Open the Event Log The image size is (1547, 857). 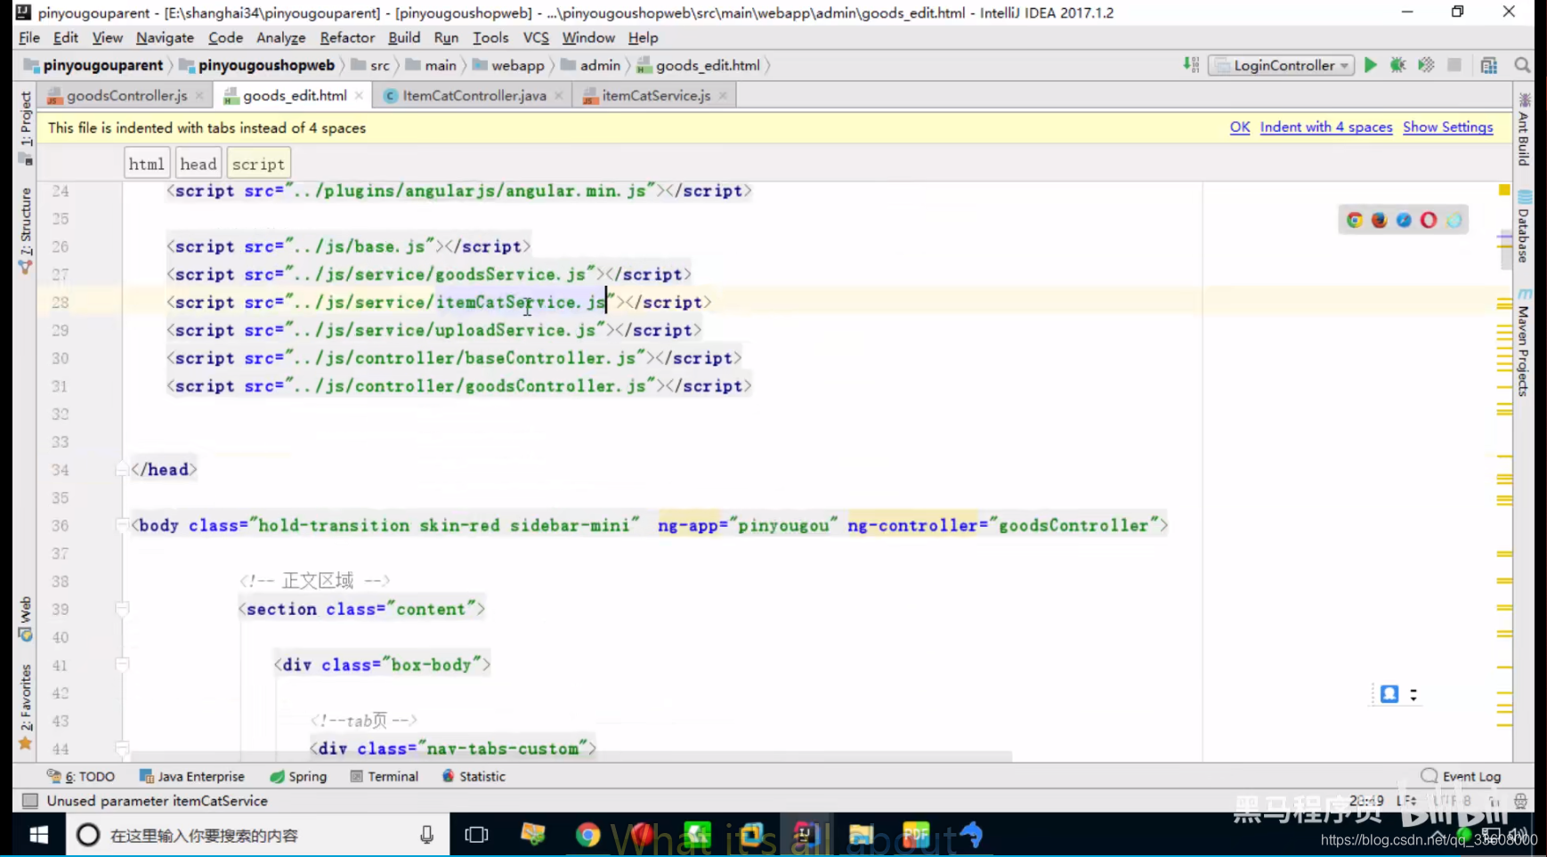tap(1462, 776)
